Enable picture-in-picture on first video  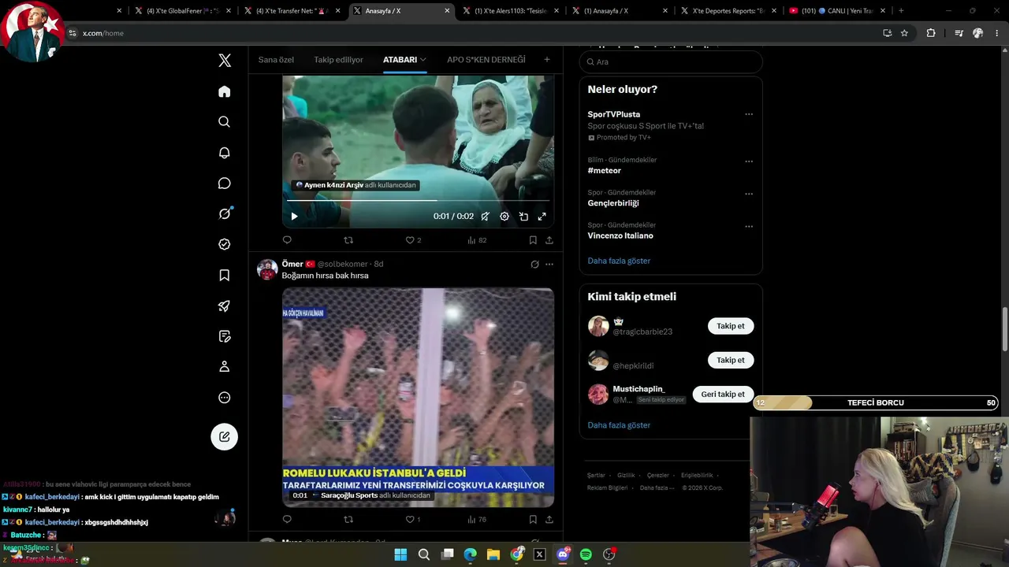click(x=523, y=217)
